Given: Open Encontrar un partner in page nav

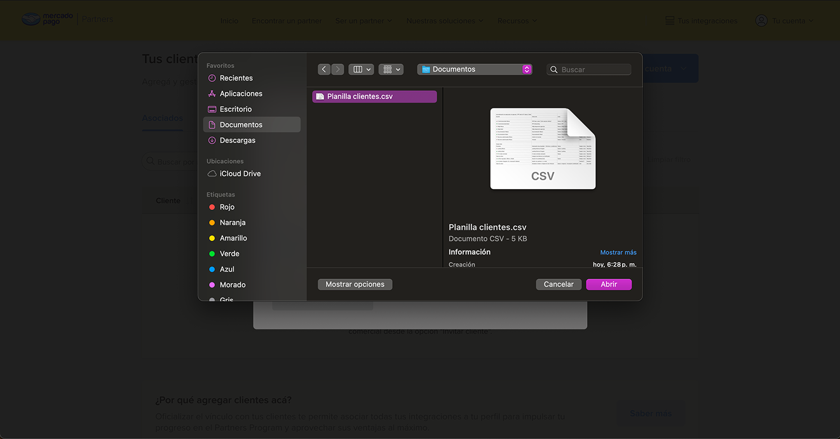Looking at the screenshot, I should coord(287,21).
